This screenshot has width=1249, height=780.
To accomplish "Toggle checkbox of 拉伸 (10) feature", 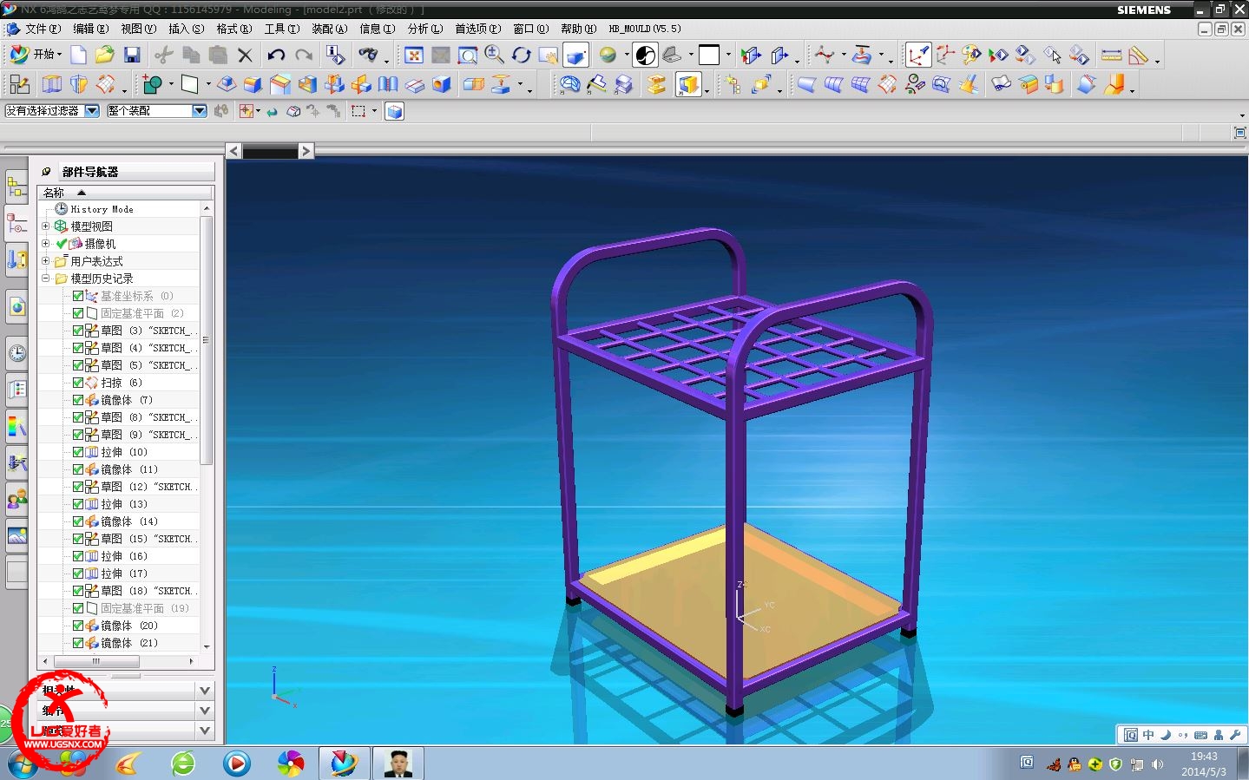I will pos(78,452).
